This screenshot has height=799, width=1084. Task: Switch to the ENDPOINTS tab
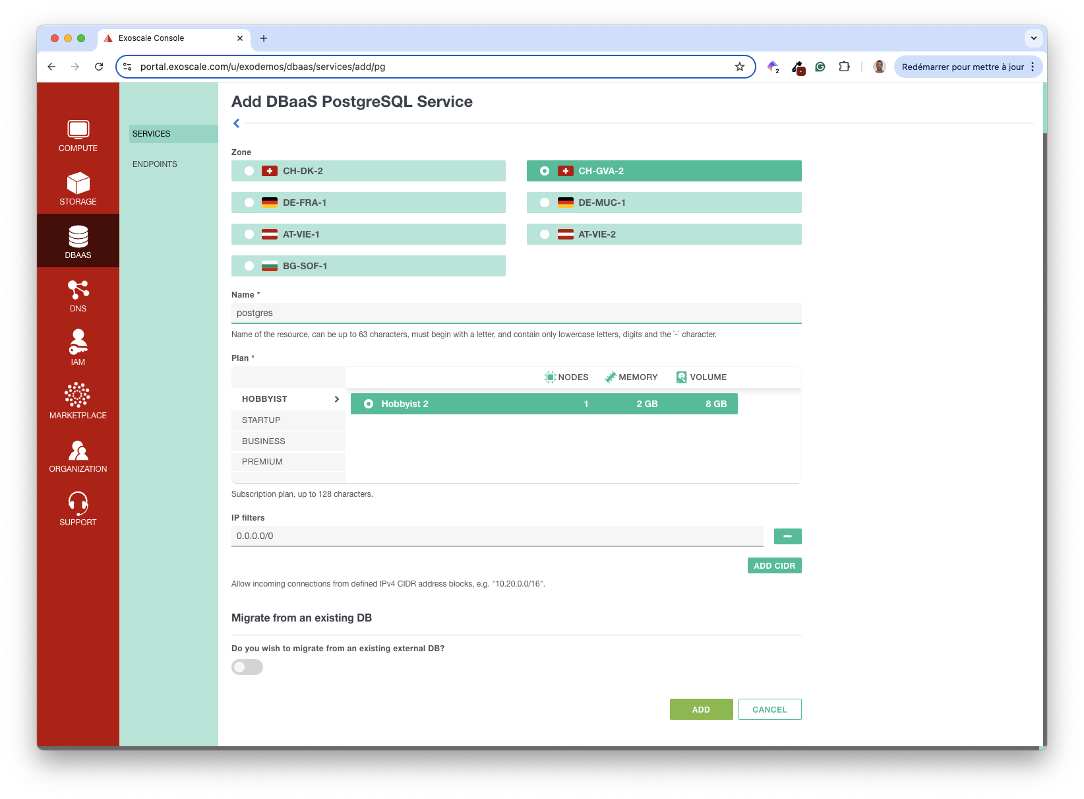point(154,164)
